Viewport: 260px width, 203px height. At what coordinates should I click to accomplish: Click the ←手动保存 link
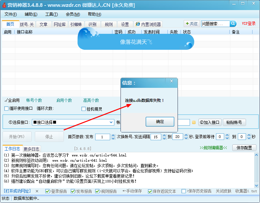pyautogui.click(x=132, y=191)
